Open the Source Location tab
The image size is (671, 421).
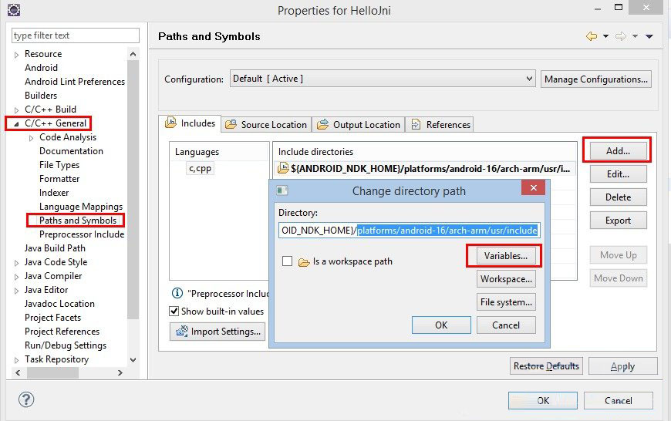coord(265,124)
